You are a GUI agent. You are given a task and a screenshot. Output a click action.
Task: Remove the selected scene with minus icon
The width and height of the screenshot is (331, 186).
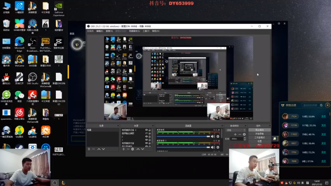tap(94, 149)
